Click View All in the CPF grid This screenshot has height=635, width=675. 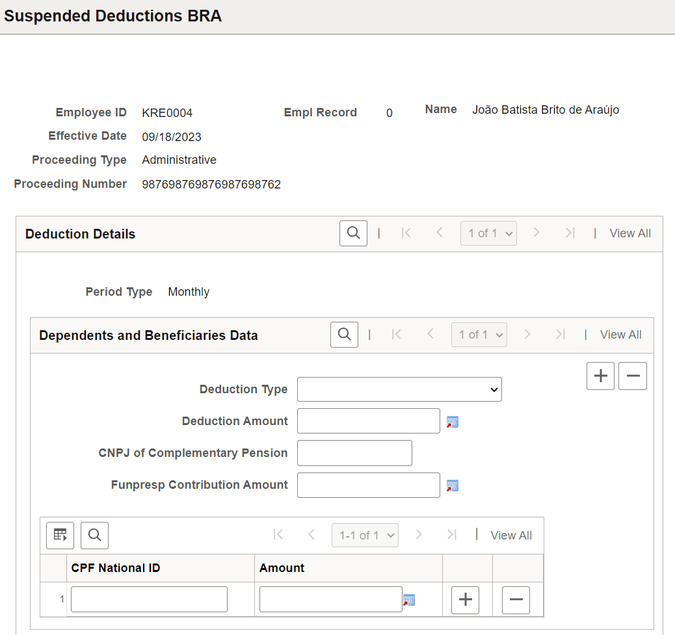(511, 535)
